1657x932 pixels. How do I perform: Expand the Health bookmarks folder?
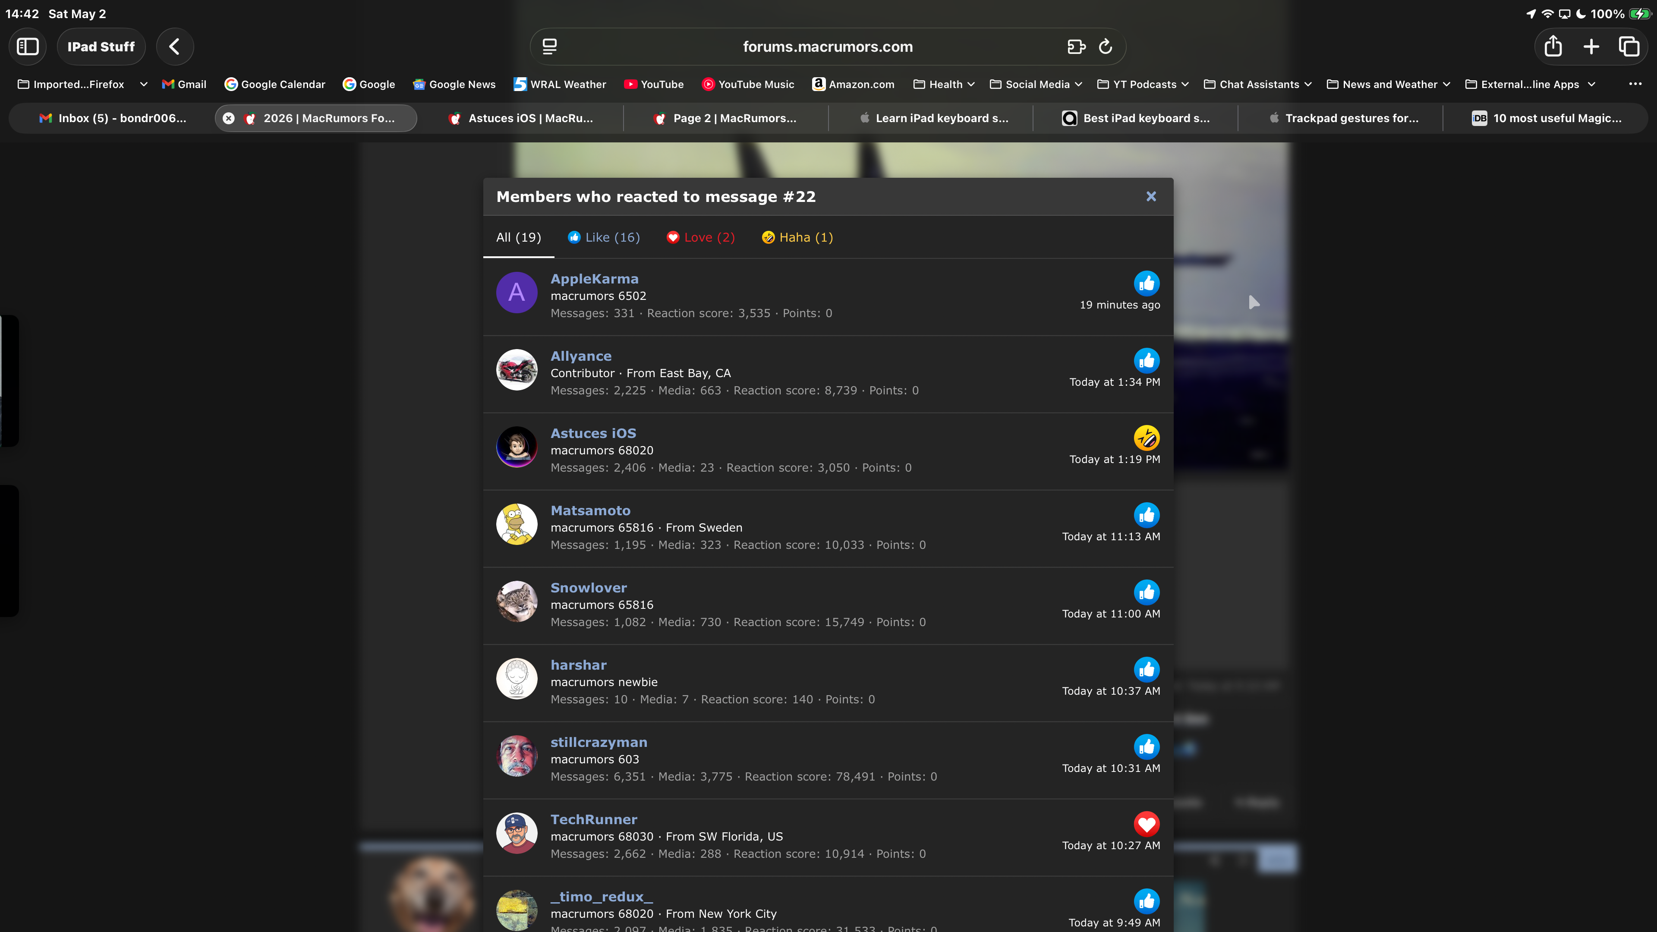tap(944, 84)
